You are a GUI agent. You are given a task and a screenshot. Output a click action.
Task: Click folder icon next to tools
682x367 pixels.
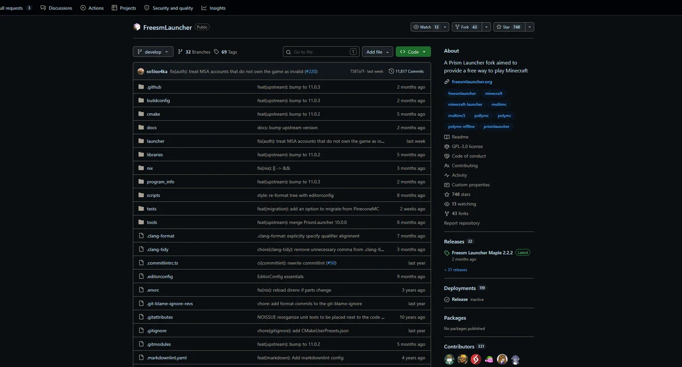coord(141,222)
